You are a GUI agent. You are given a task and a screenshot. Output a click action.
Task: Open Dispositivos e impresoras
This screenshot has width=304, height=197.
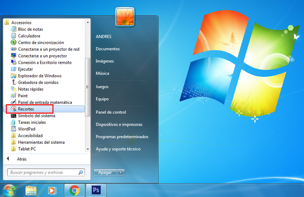(119, 124)
